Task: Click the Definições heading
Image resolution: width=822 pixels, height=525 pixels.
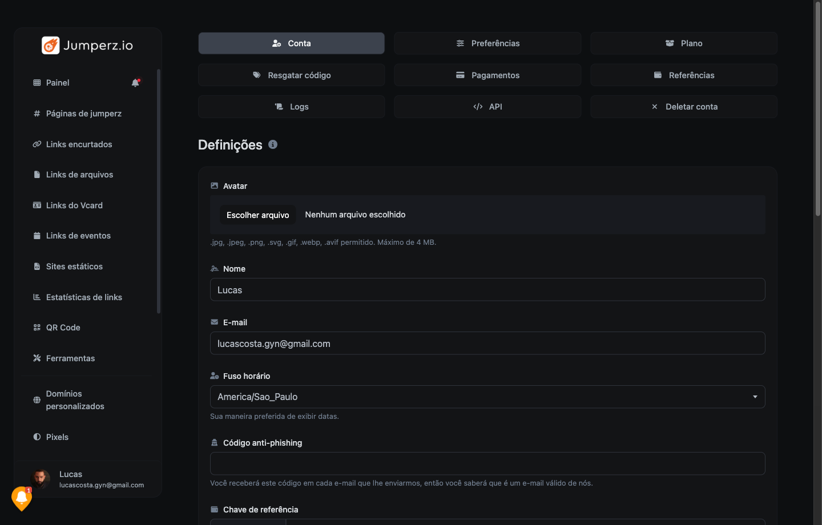Action: point(230,145)
